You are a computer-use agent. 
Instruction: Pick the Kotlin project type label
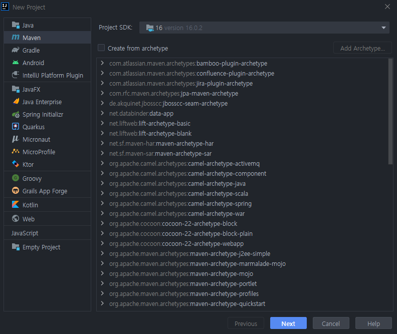point(30,205)
